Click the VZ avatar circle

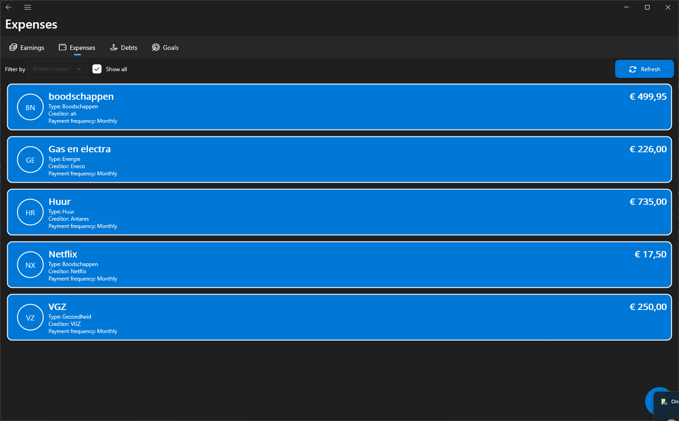(30, 317)
